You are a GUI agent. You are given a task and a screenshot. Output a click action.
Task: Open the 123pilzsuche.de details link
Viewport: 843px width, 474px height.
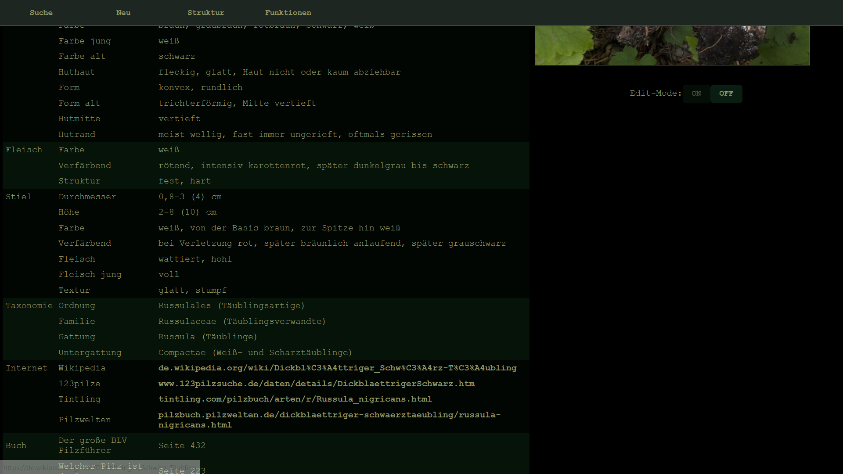316,384
